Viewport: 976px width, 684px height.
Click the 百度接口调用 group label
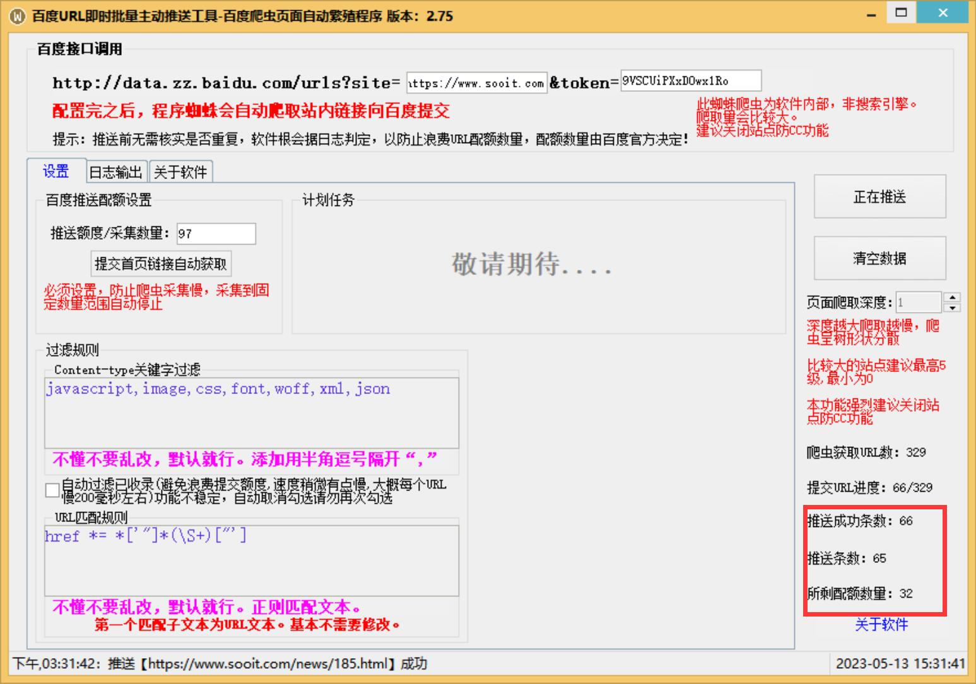[79, 49]
